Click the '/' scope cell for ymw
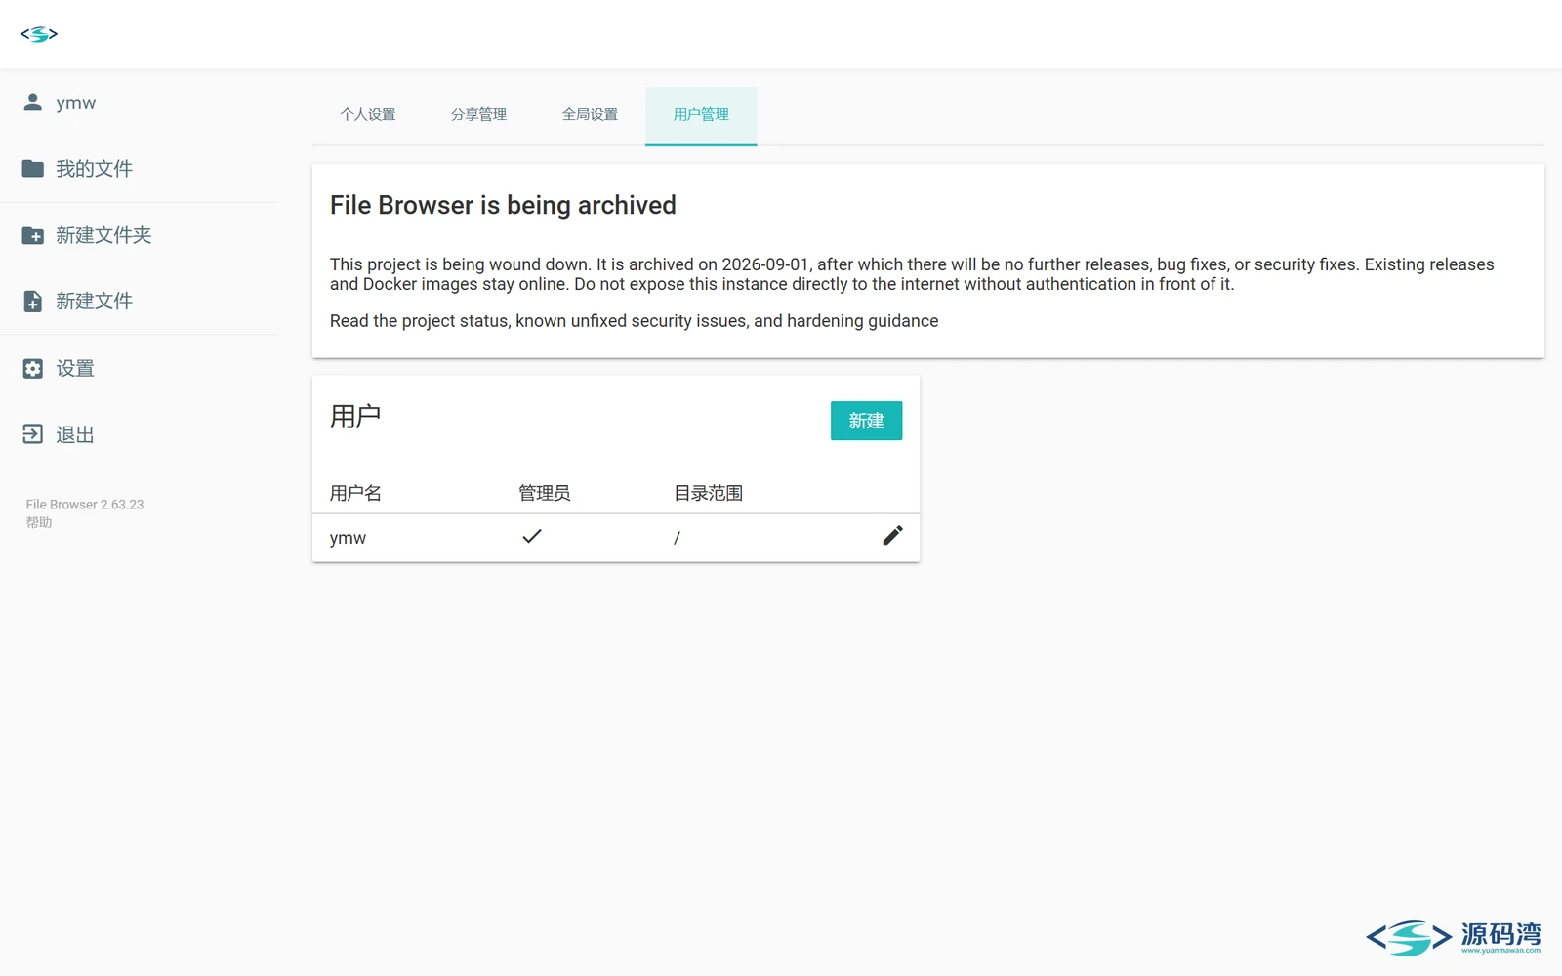The height and width of the screenshot is (976, 1562). [x=677, y=538]
